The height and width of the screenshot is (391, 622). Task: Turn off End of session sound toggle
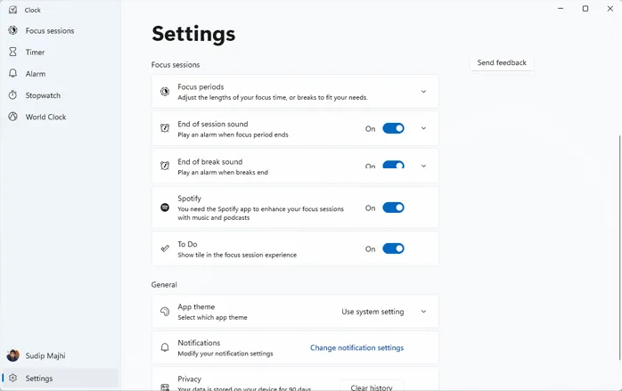click(393, 128)
